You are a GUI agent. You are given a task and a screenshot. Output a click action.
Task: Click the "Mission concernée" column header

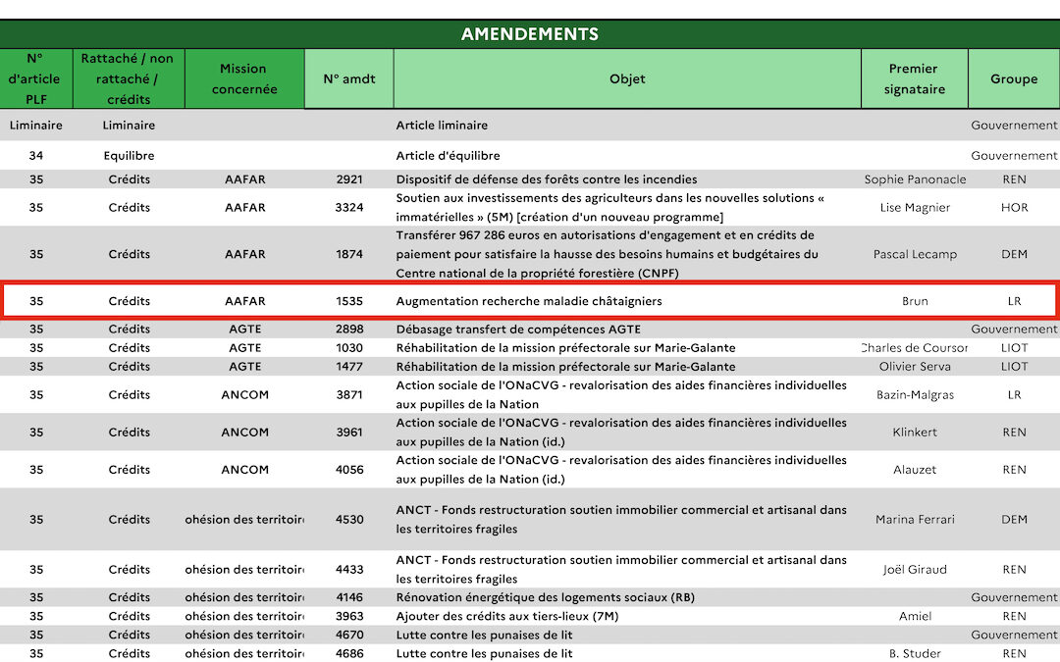coord(244,78)
